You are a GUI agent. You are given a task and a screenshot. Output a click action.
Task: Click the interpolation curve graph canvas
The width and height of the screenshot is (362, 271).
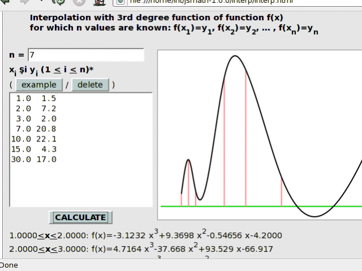259,135
